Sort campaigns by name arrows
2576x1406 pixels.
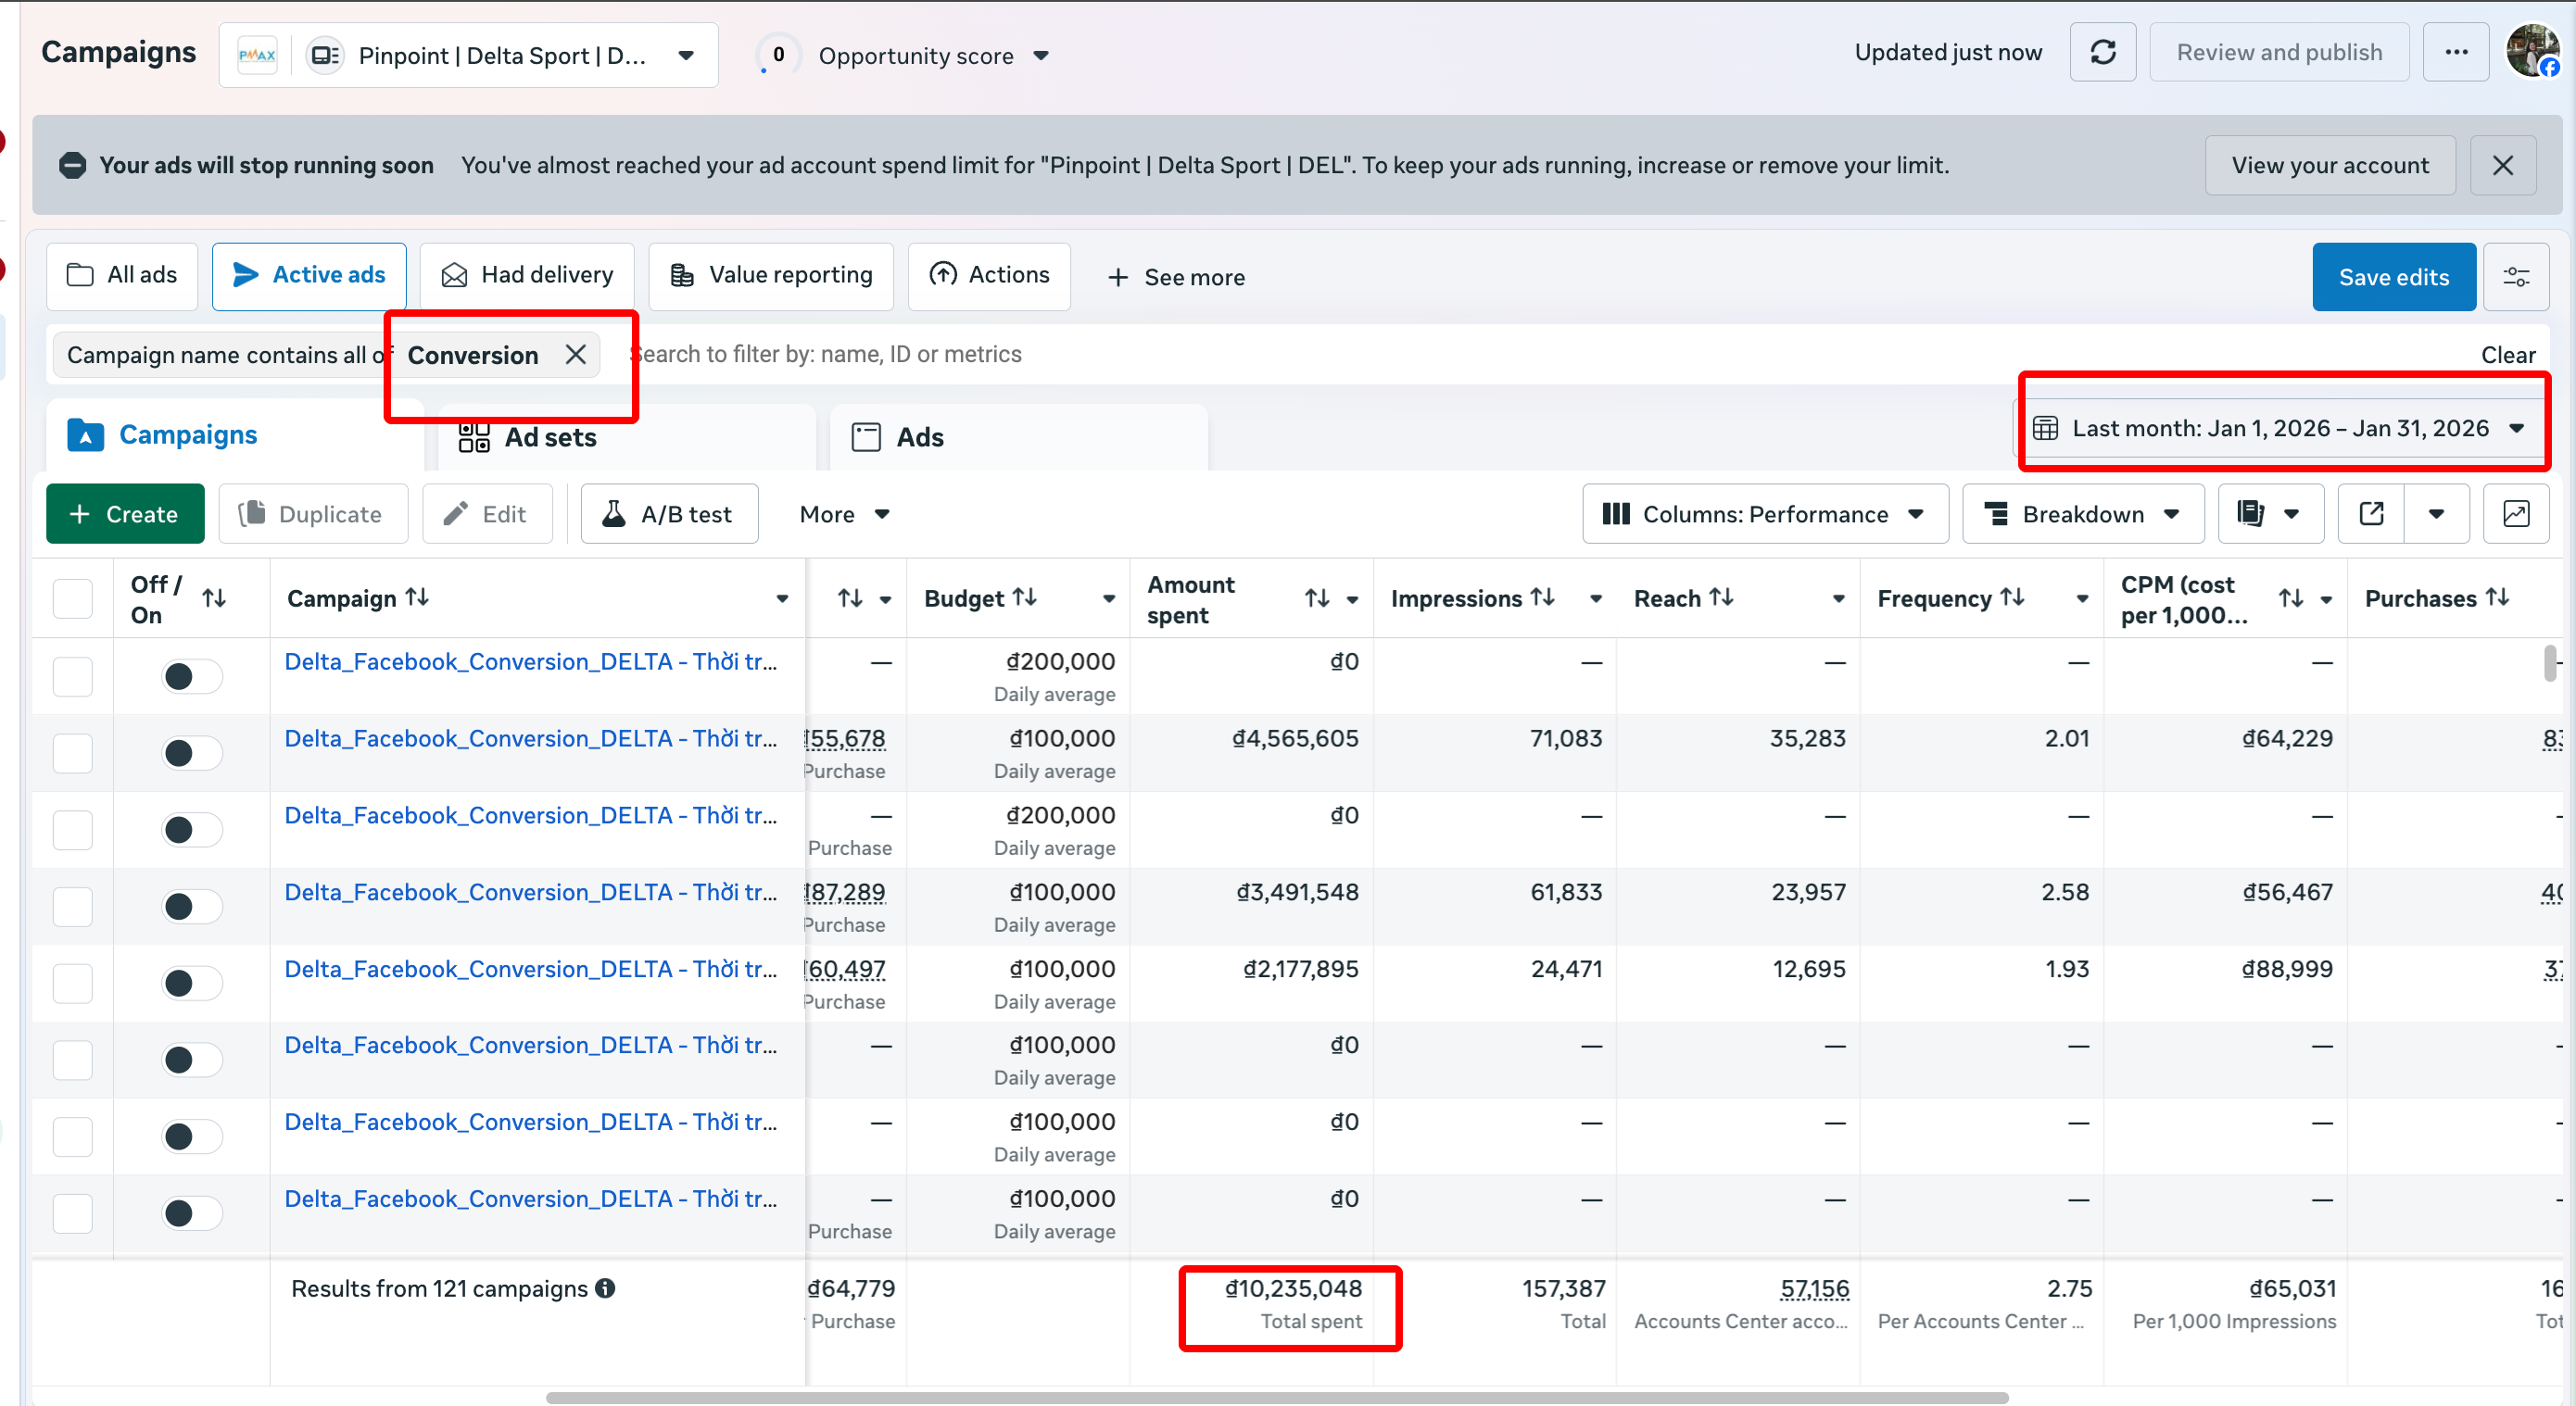[x=417, y=597]
